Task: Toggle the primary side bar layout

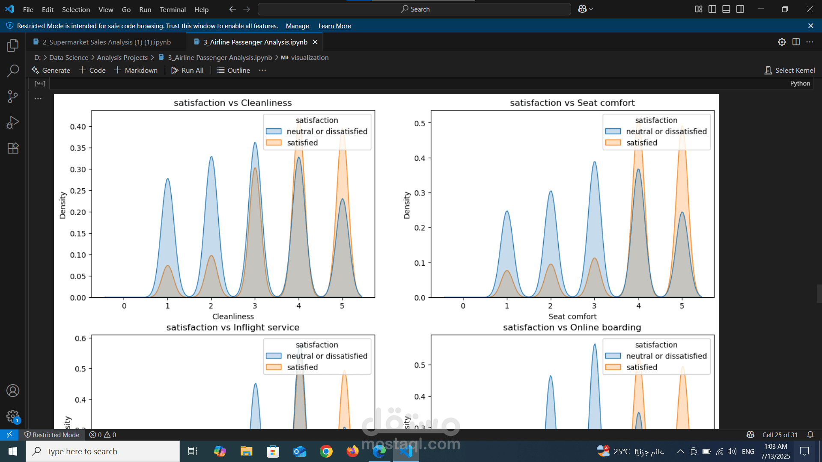Action: (x=712, y=9)
